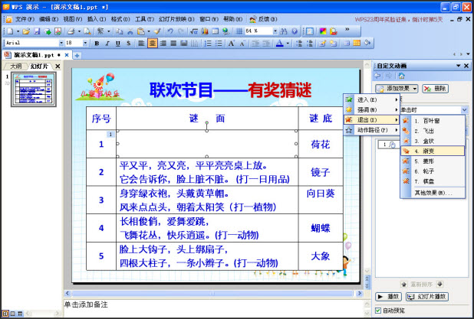This screenshot has height=319, width=474.
Task: Click the Save floppy disk icon
Action: [x=37, y=31]
